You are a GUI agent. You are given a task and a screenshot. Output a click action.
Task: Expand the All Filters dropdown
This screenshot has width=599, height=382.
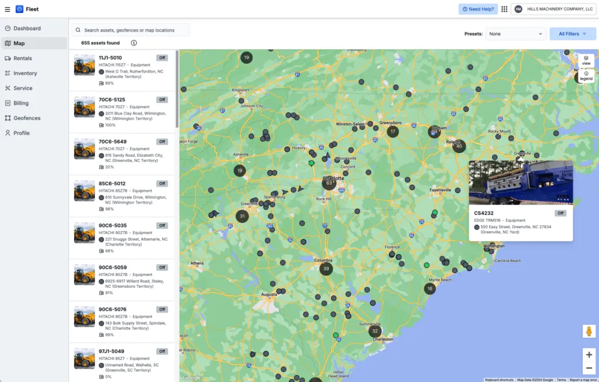click(x=572, y=33)
